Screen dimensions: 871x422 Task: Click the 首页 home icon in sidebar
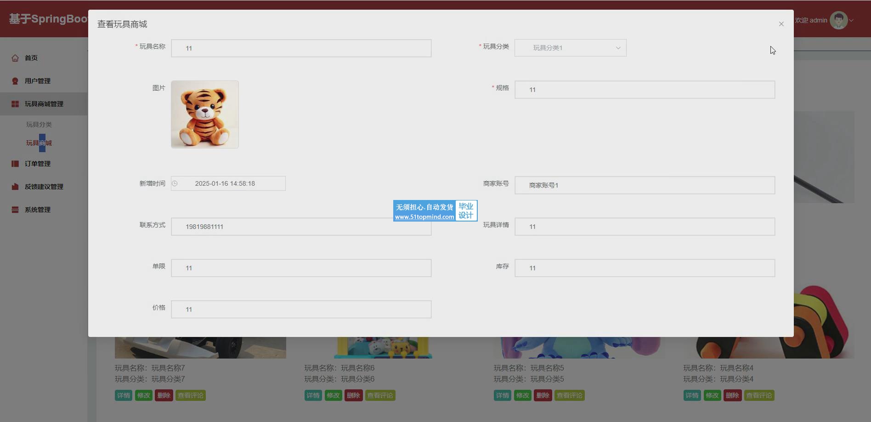tap(15, 58)
